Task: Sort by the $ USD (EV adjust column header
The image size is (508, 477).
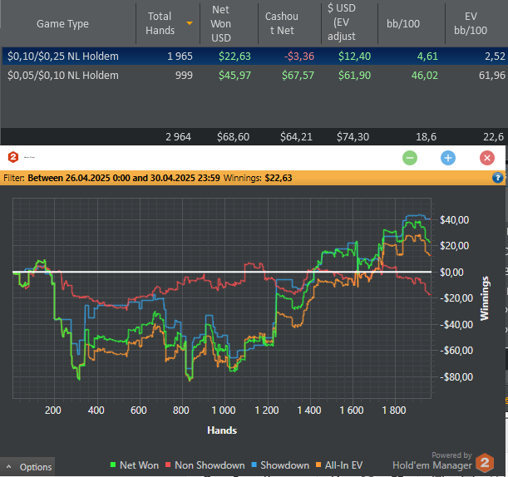Action: [342, 23]
